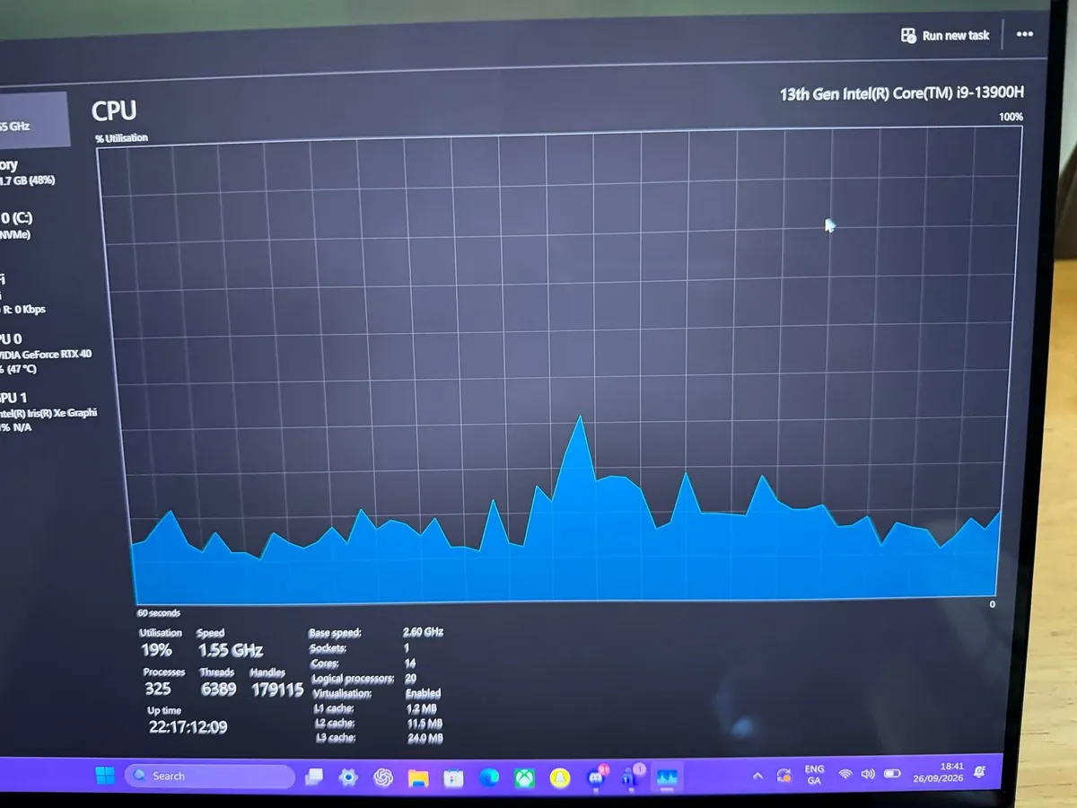Open the Settings gear icon on taskbar
Viewport: 1077px width, 808px height.
348,777
